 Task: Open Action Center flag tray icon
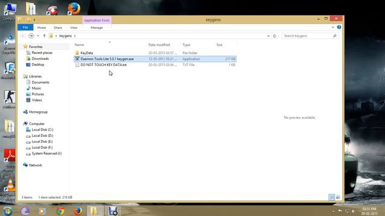click(340, 211)
